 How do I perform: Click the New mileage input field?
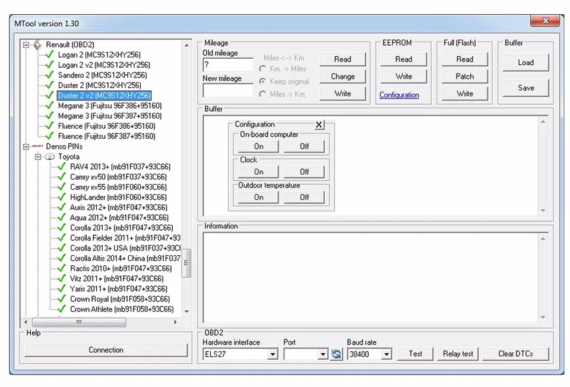tap(227, 90)
